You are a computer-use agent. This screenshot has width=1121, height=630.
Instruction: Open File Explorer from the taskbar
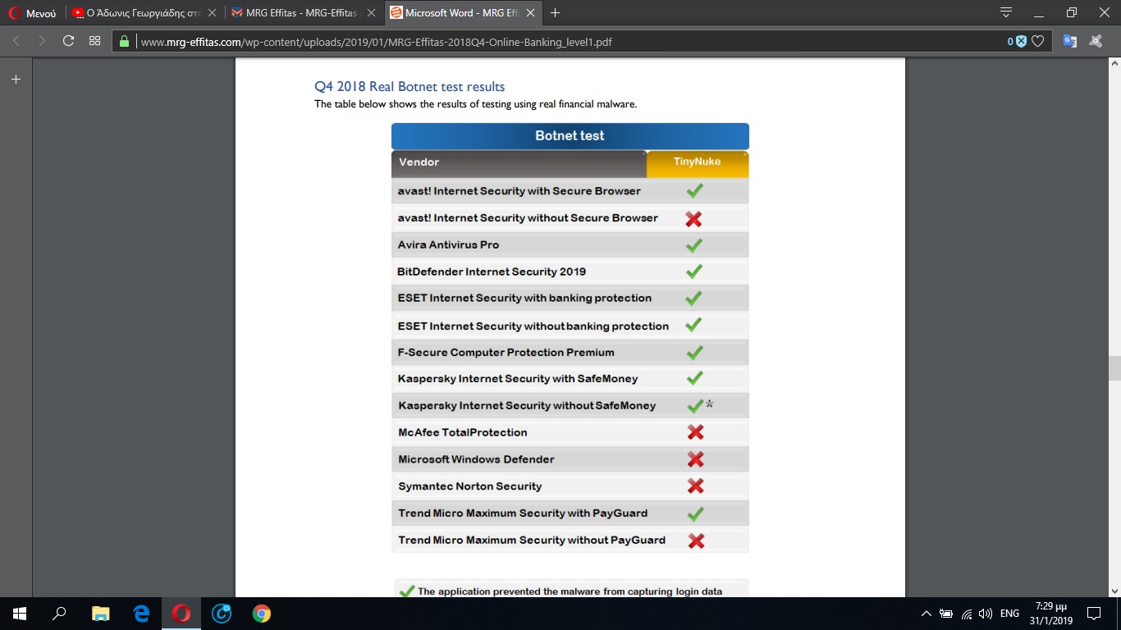coord(100,614)
